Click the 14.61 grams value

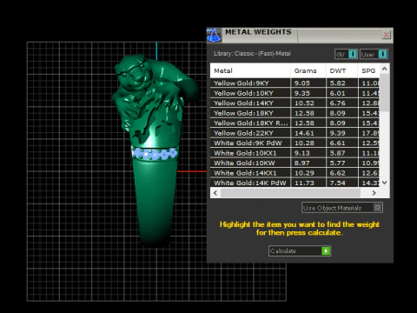tap(304, 133)
